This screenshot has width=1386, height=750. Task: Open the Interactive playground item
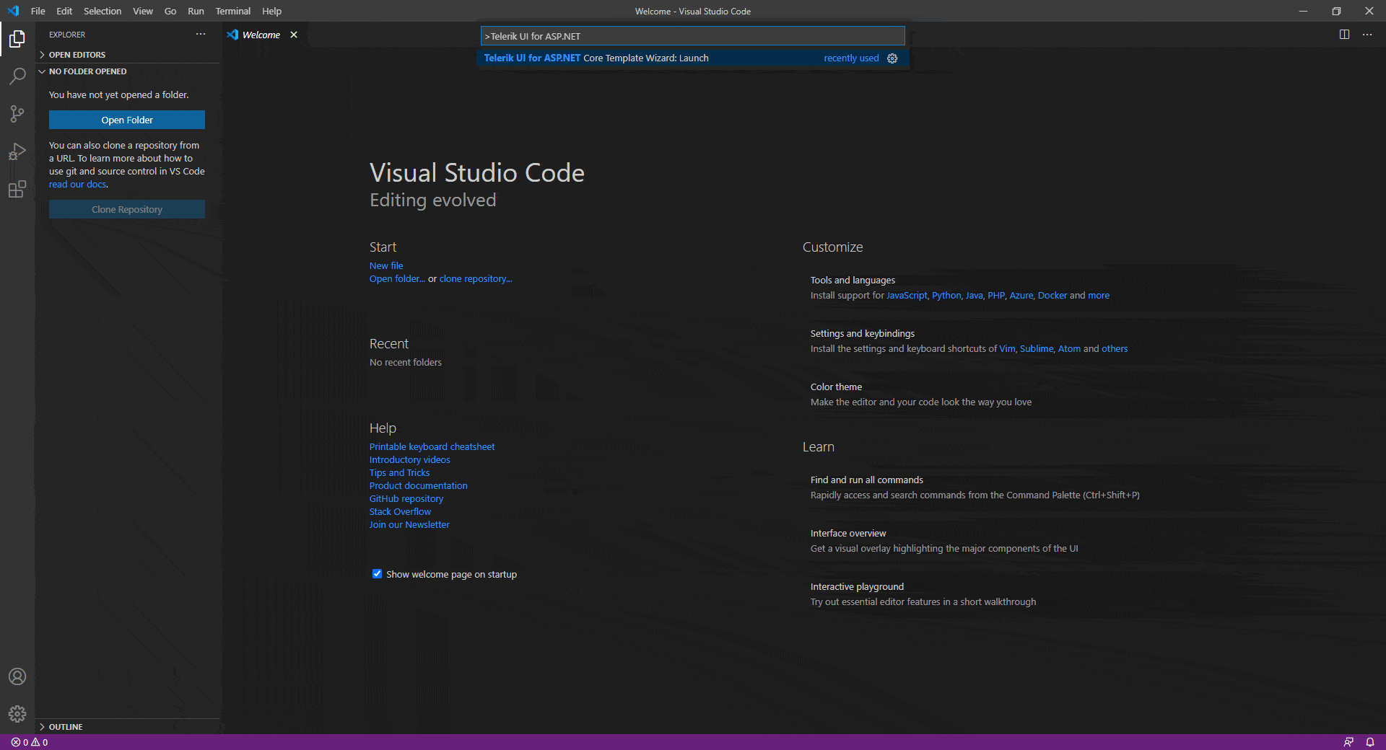click(923, 594)
